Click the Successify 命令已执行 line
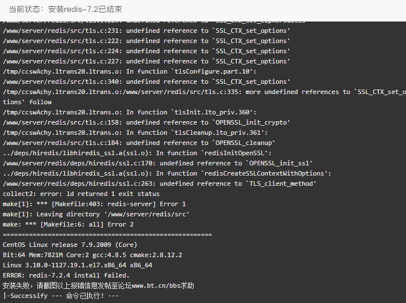 point(61,296)
